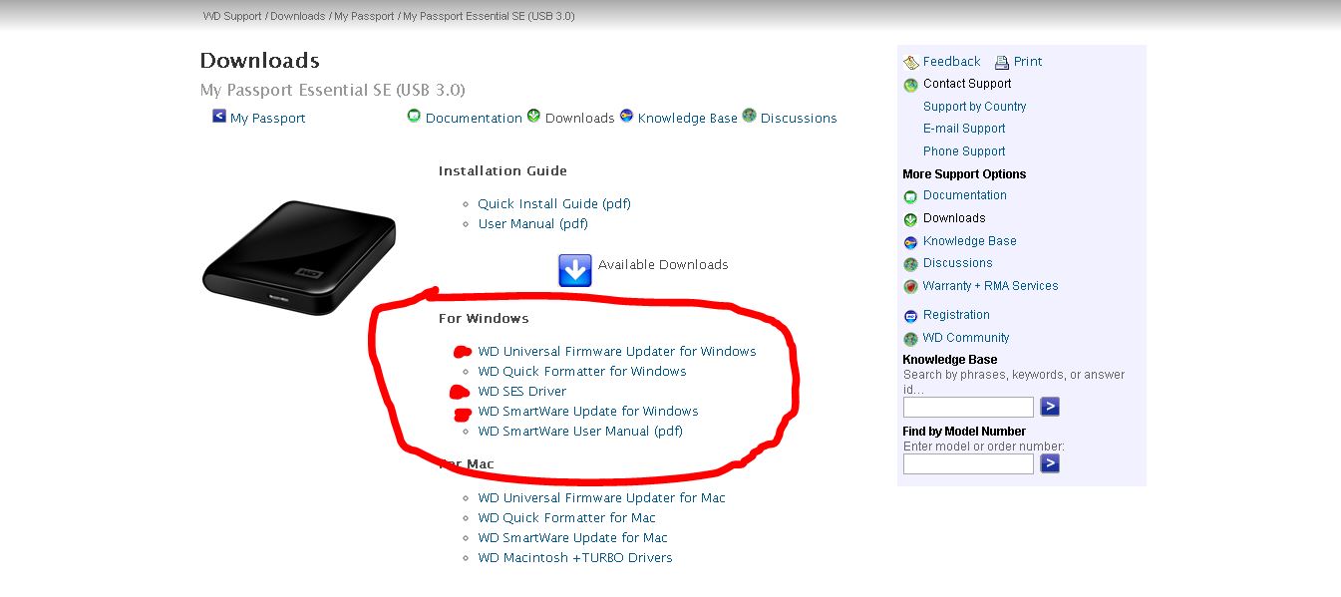
Task: Switch to the Discussions navigation tab
Action: click(799, 118)
